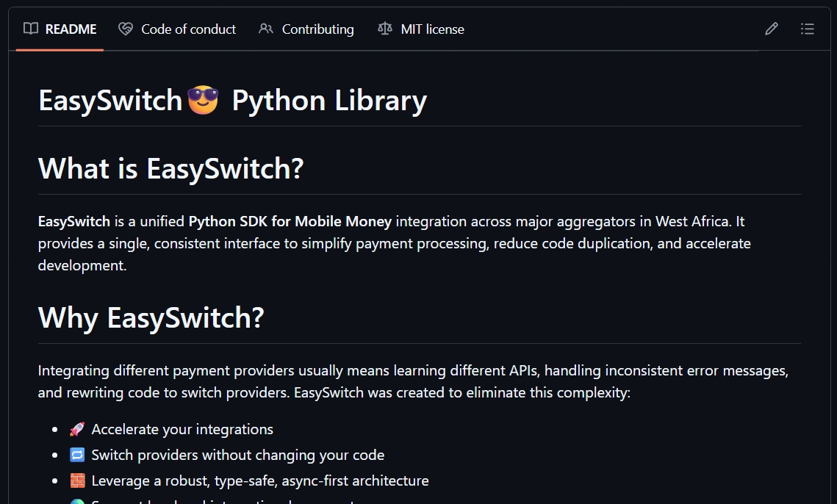The image size is (837, 504).
Task: View the MIT license tab
Action: pos(432,29)
